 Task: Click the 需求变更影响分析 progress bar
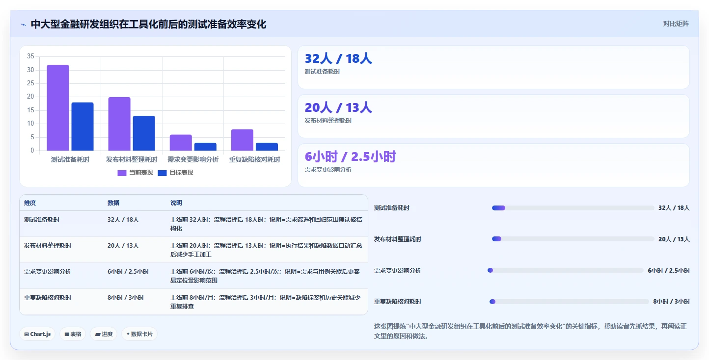coord(565,270)
